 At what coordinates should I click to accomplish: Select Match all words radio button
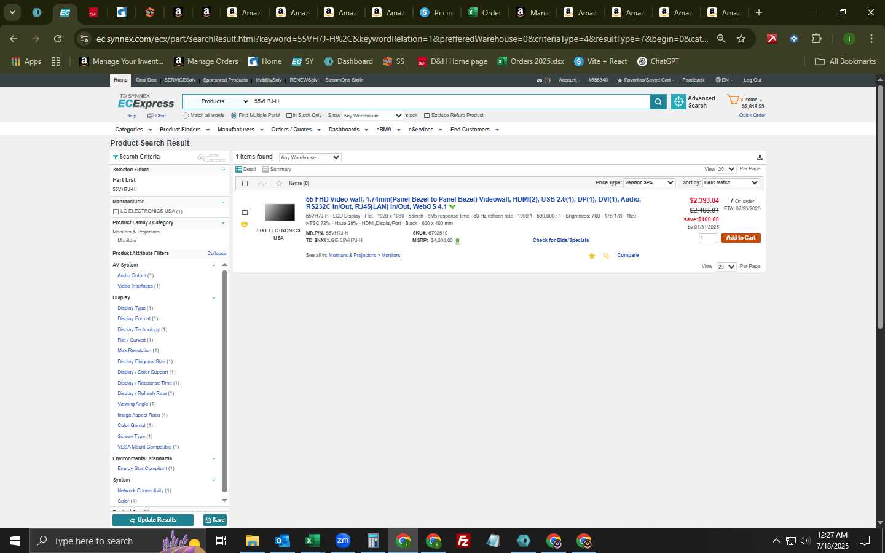coord(186,116)
